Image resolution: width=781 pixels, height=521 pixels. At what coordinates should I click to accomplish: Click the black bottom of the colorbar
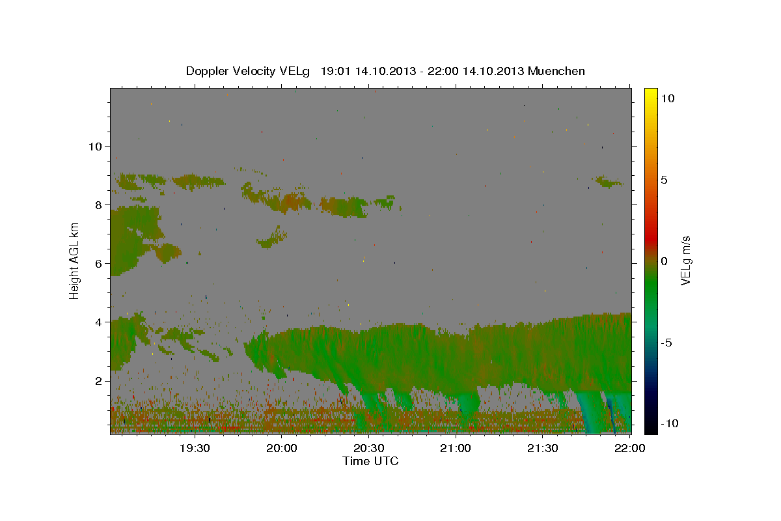650,427
